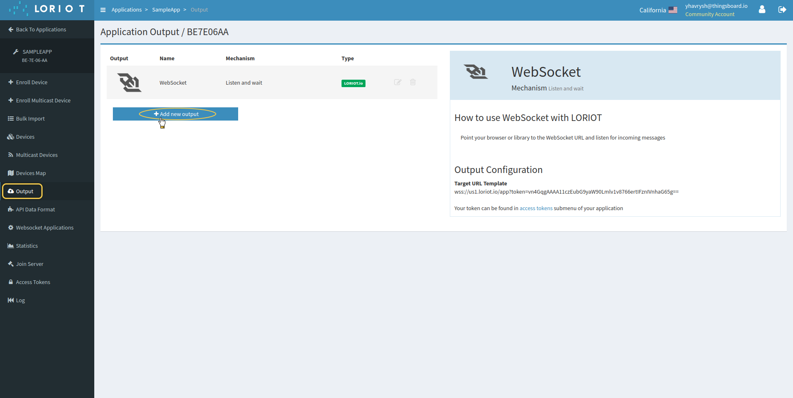
Task: Click How to use WebSocket heading
Action: [528, 118]
